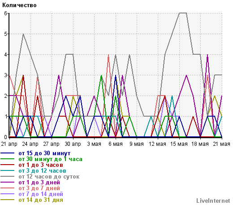Click the y-axis value 4

coord(6,55)
